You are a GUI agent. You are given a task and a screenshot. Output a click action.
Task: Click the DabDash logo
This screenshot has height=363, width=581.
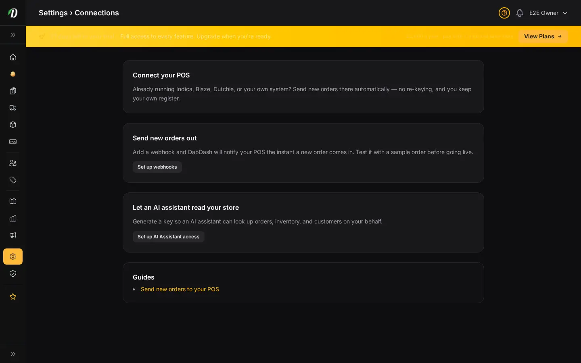[x=13, y=13]
